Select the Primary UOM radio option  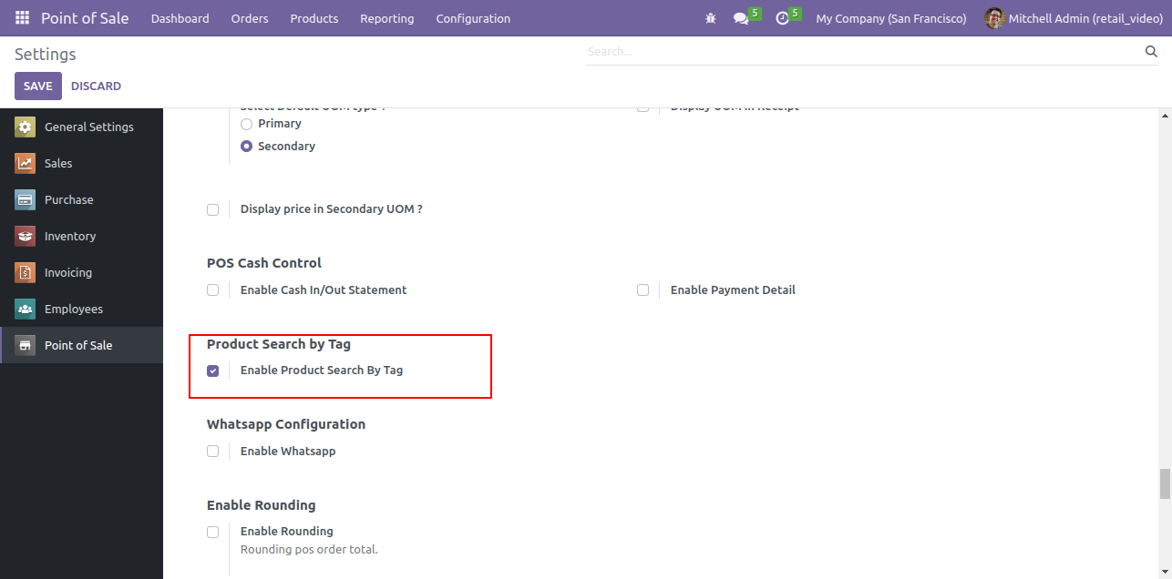[x=246, y=124]
